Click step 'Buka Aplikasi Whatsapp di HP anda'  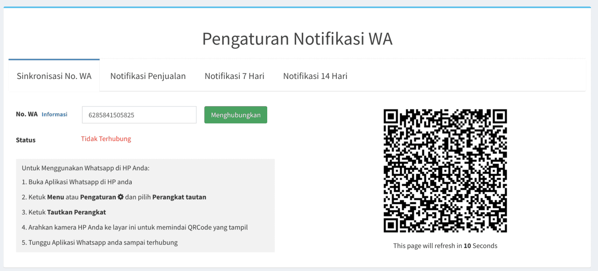pos(77,182)
